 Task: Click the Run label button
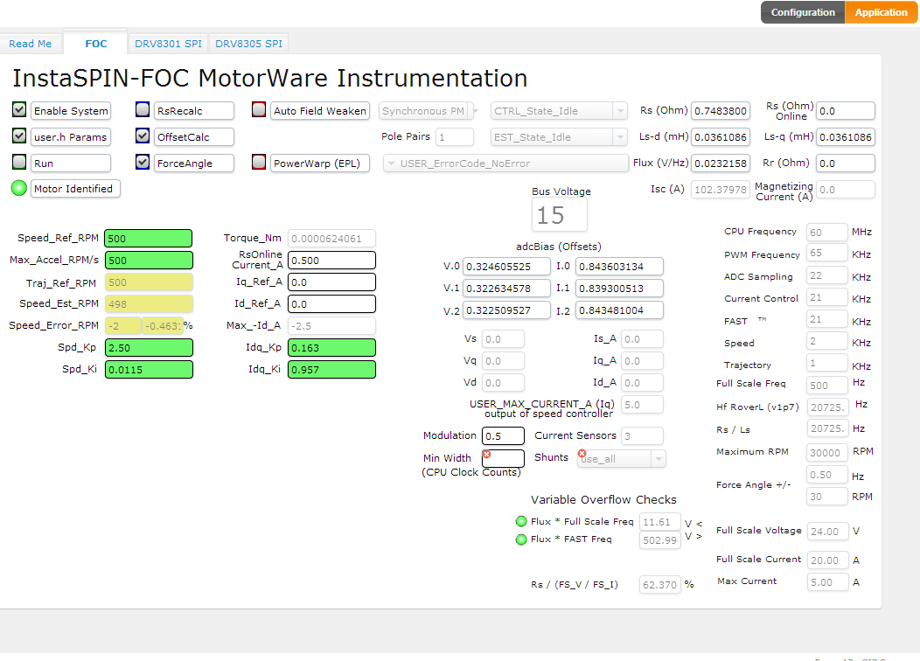[71, 163]
